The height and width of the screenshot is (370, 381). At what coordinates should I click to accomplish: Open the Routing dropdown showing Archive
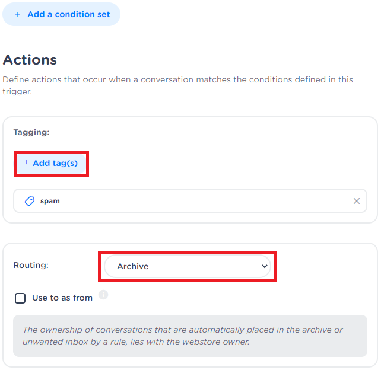tap(187, 267)
